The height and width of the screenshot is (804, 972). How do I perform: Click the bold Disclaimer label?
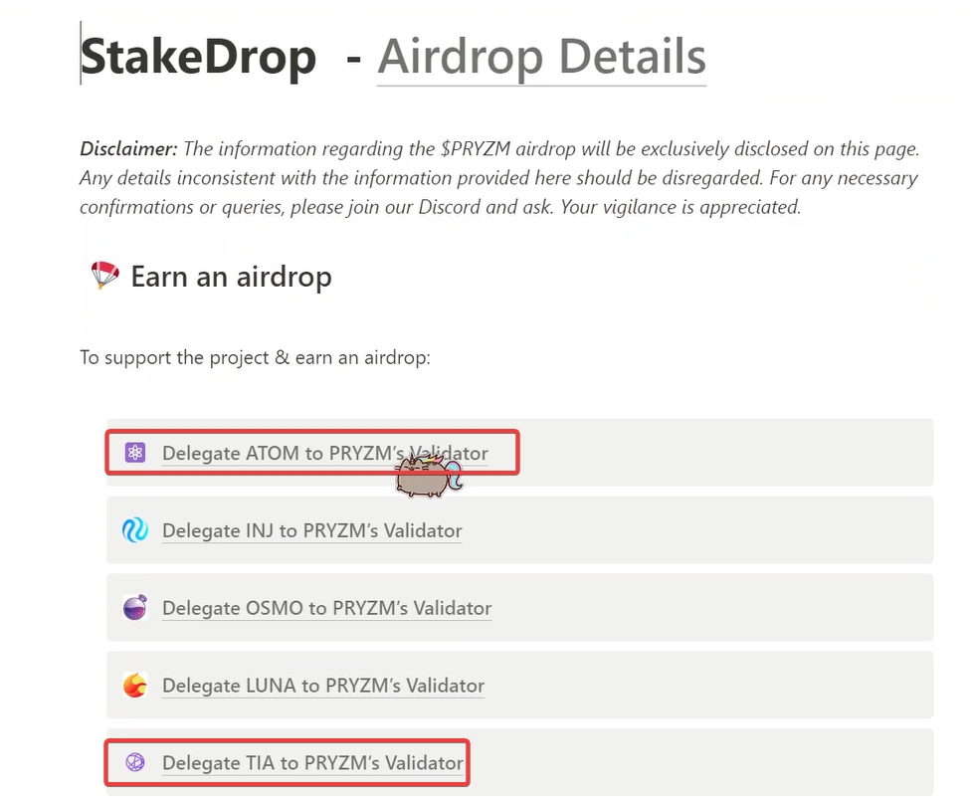[x=128, y=149]
